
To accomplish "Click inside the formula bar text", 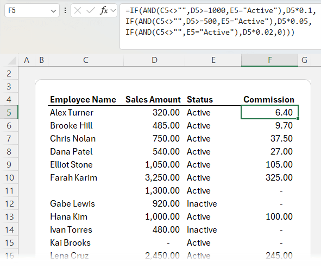I will click(x=220, y=21).
